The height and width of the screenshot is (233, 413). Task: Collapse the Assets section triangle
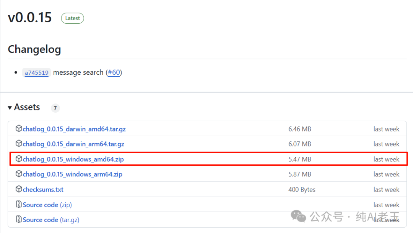coord(10,108)
